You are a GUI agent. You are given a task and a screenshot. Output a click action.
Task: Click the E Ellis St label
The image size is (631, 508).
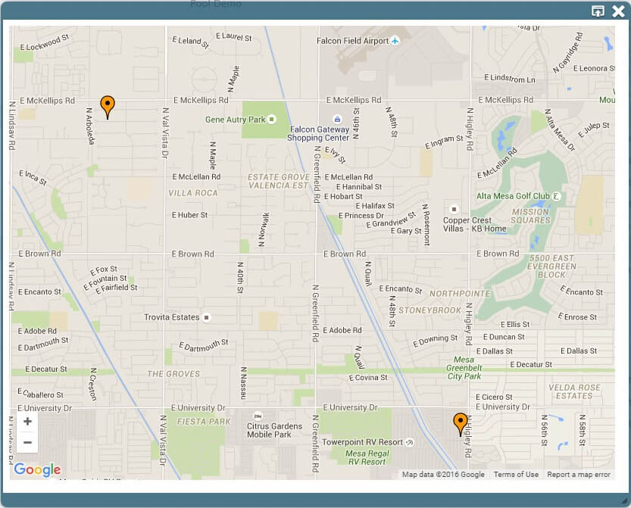[515, 325]
